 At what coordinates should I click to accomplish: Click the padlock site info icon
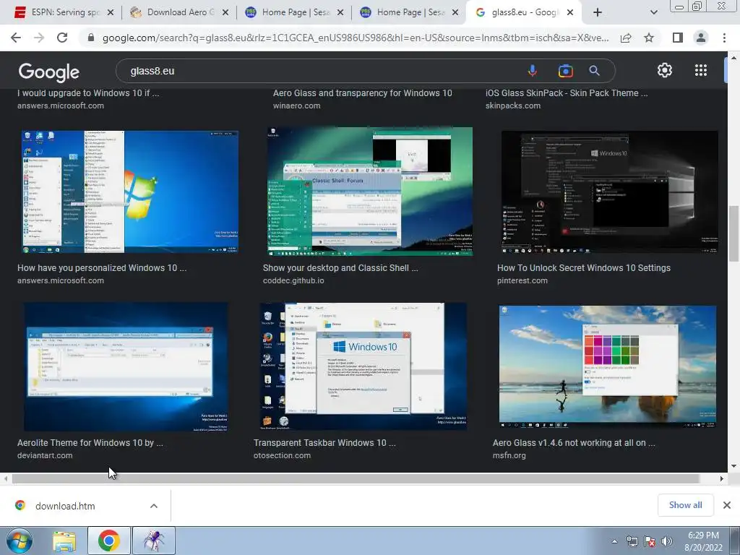(91, 38)
